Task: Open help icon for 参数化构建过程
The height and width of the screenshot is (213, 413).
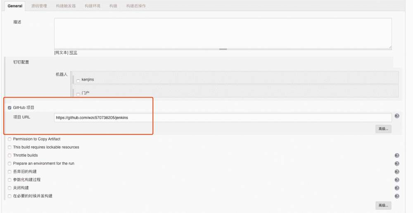Action: click(397, 180)
